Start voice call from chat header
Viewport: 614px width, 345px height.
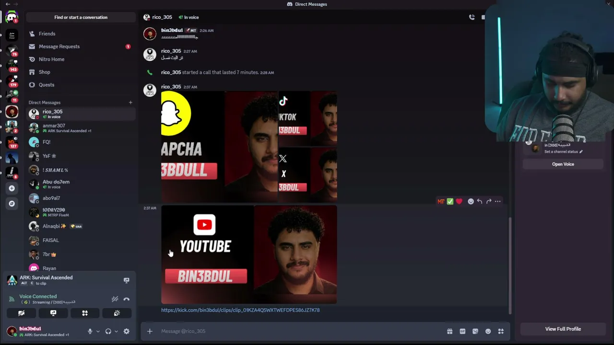[472, 17]
